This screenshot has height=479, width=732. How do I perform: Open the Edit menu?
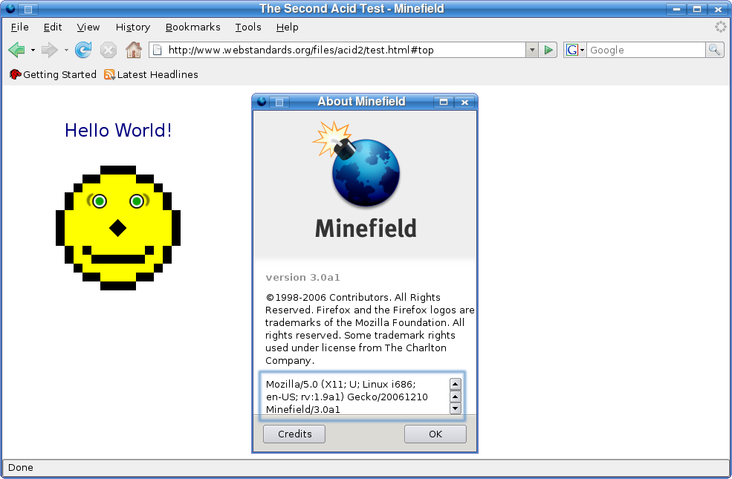[53, 27]
